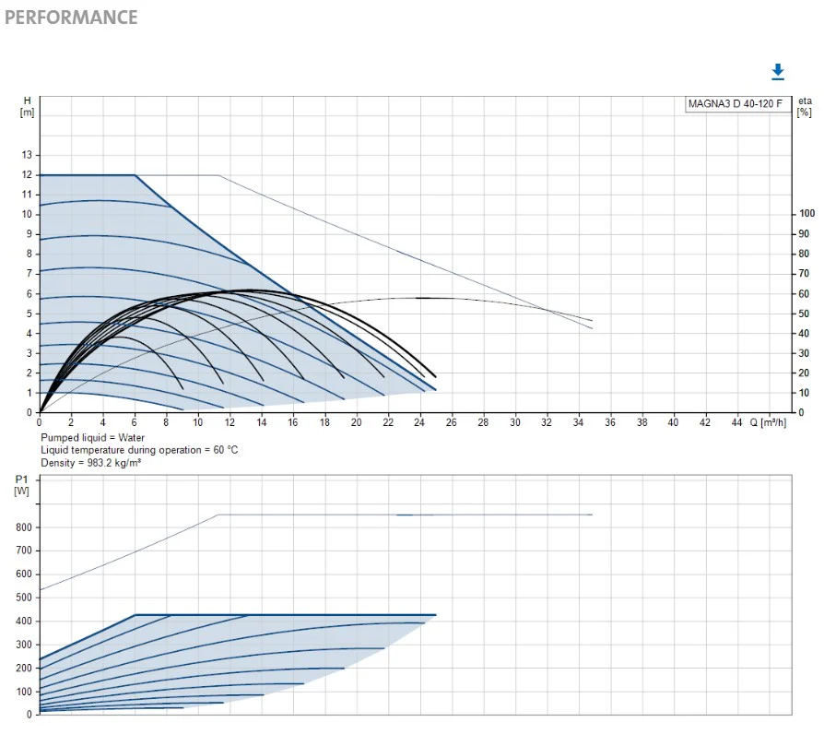The height and width of the screenshot is (746, 824).
Task: Click the Q [m³/h] axis label
Action: pyautogui.click(x=768, y=422)
